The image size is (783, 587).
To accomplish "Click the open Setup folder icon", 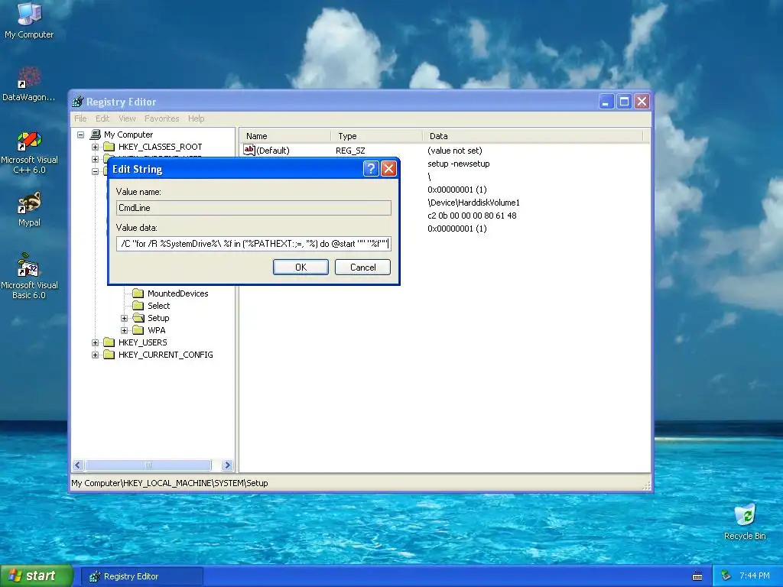I will [x=138, y=318].
